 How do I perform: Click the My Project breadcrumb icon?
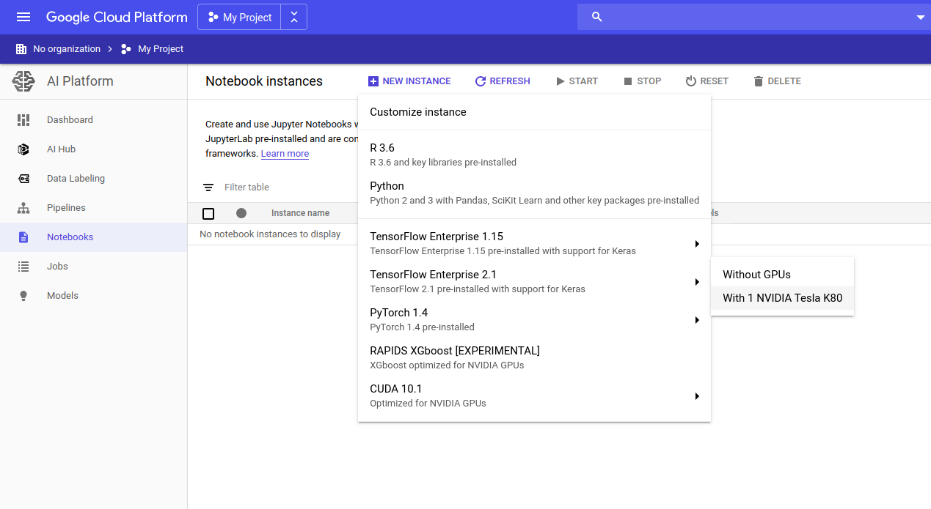(x=126, y=49)
